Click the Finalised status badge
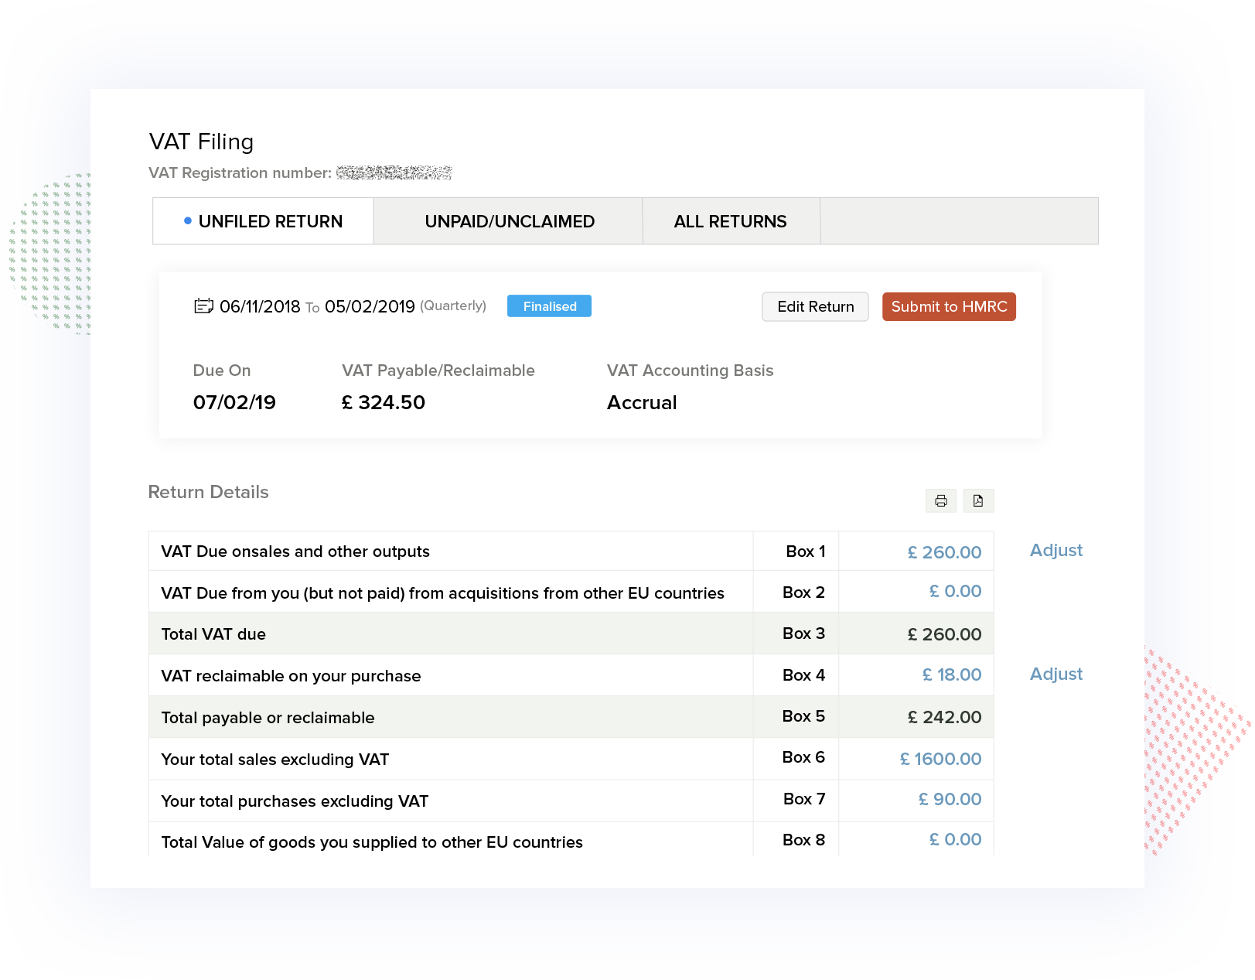Viewport: 1255px width, 980px height. click(549, 306)
